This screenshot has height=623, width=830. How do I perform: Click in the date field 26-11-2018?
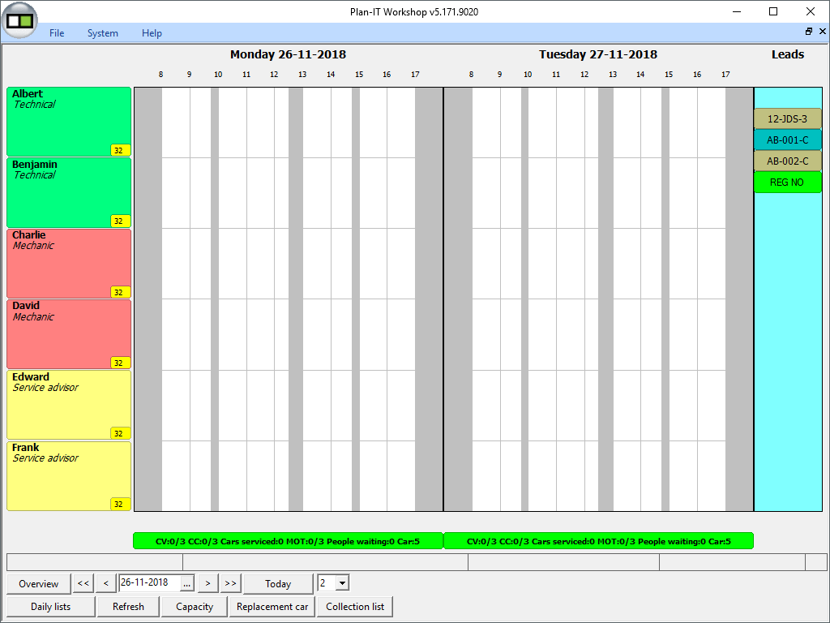pyautogui.click(x=148, y=582)
